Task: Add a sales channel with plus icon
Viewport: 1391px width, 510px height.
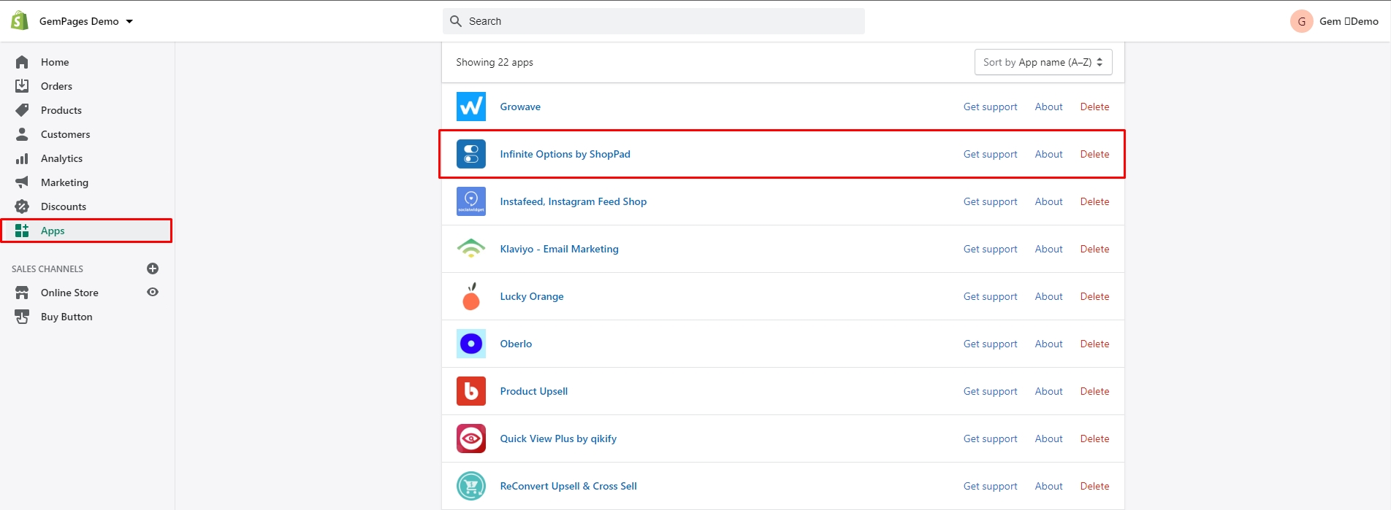Action: 153,268
